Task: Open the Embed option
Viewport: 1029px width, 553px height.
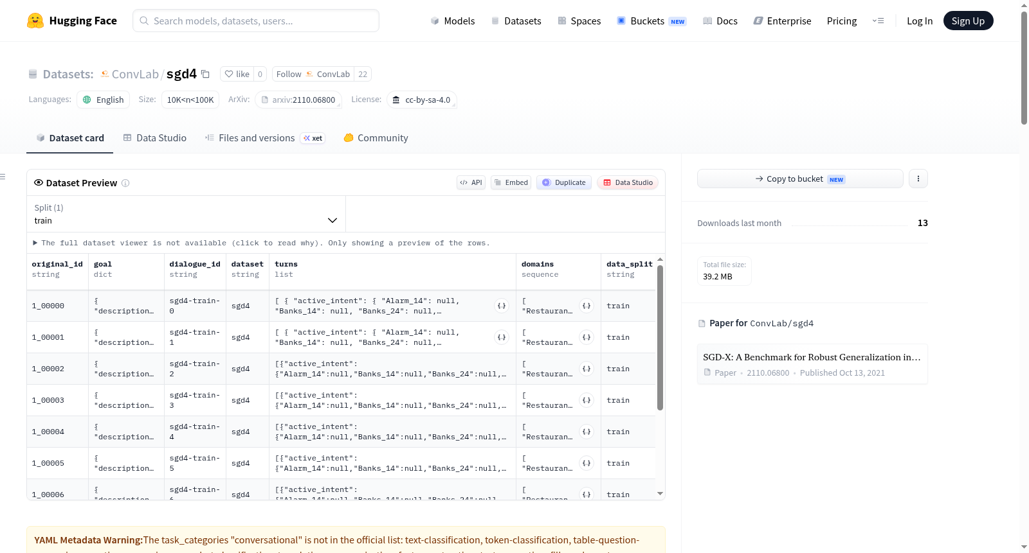Action: [511, 182]
